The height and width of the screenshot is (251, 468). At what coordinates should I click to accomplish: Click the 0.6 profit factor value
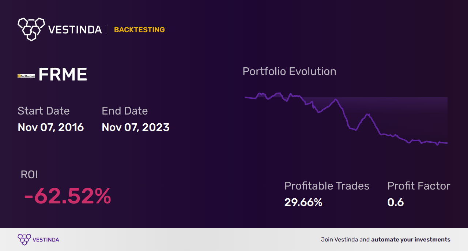click(396, 202)
